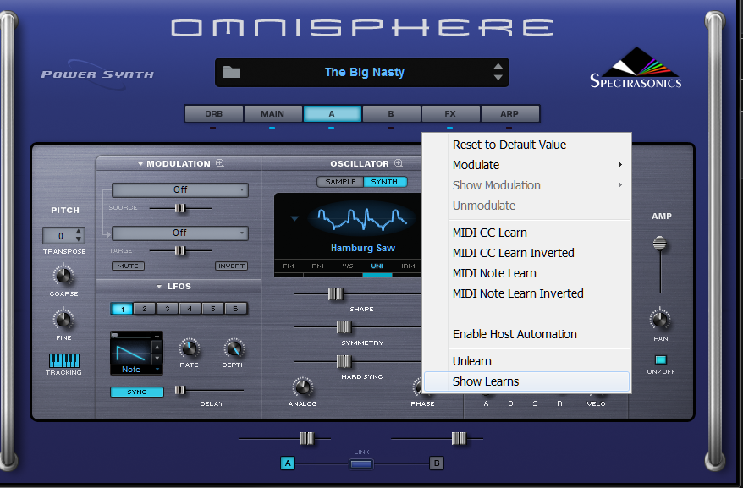Click the Analog knob

pyautogui.click(x=302, y=387)
